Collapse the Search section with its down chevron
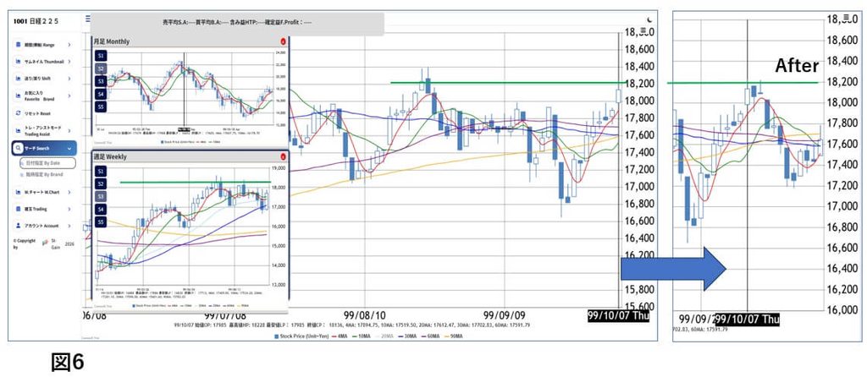The height and width of the screenshot is (377, 867). pos(69,149)
